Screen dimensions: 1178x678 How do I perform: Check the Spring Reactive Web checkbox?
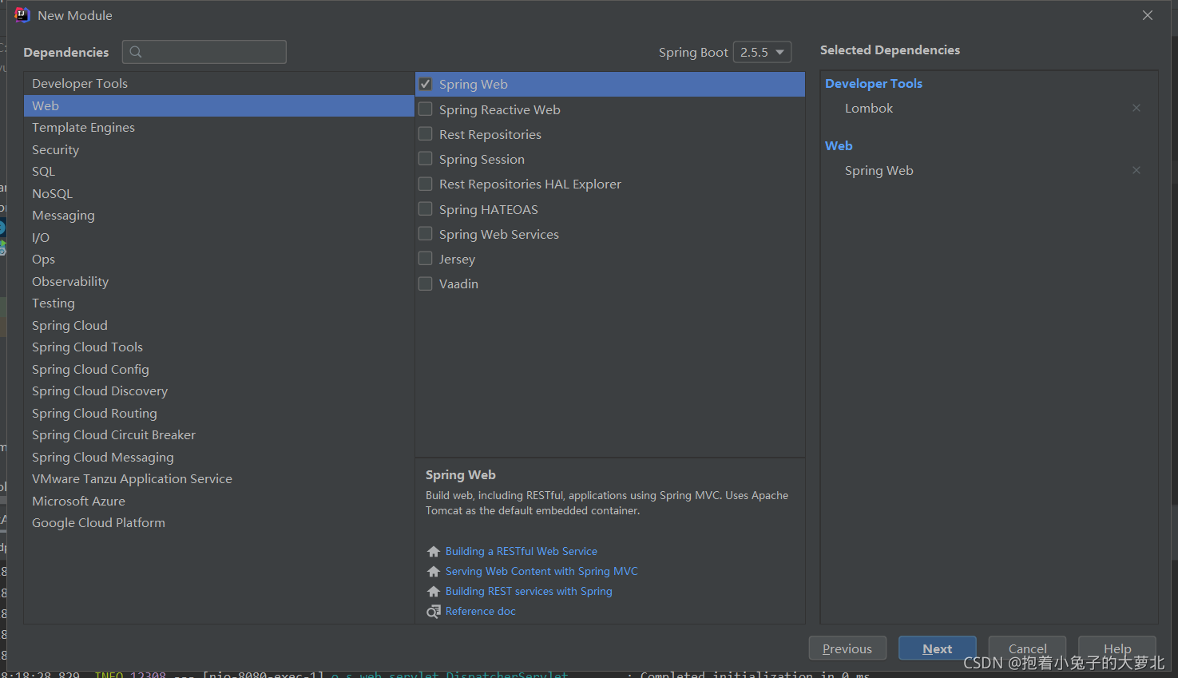coord(426,109)
